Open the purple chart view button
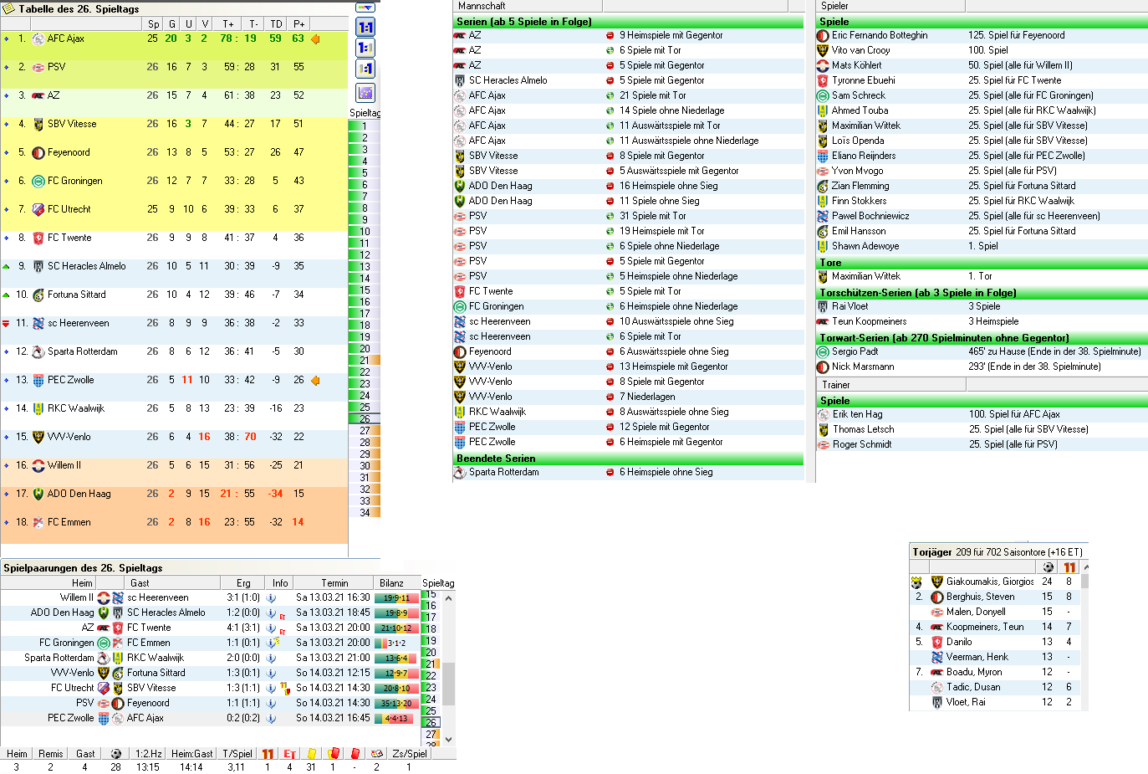This screenshot has height=774, width=1148. [365, 92]
